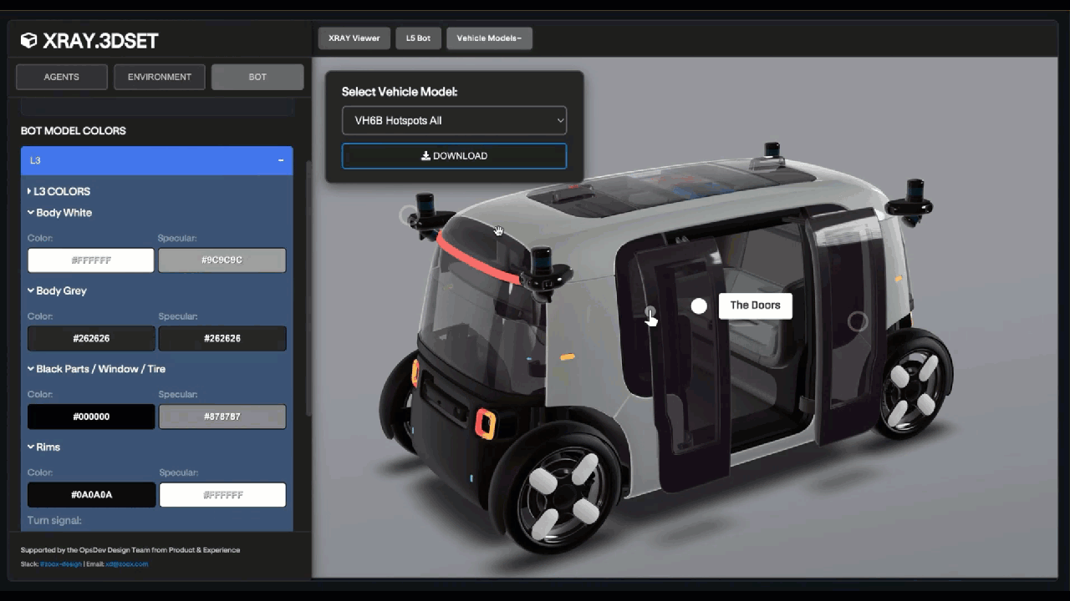Collapse the Body Grey section

click(x=57, y=290)
